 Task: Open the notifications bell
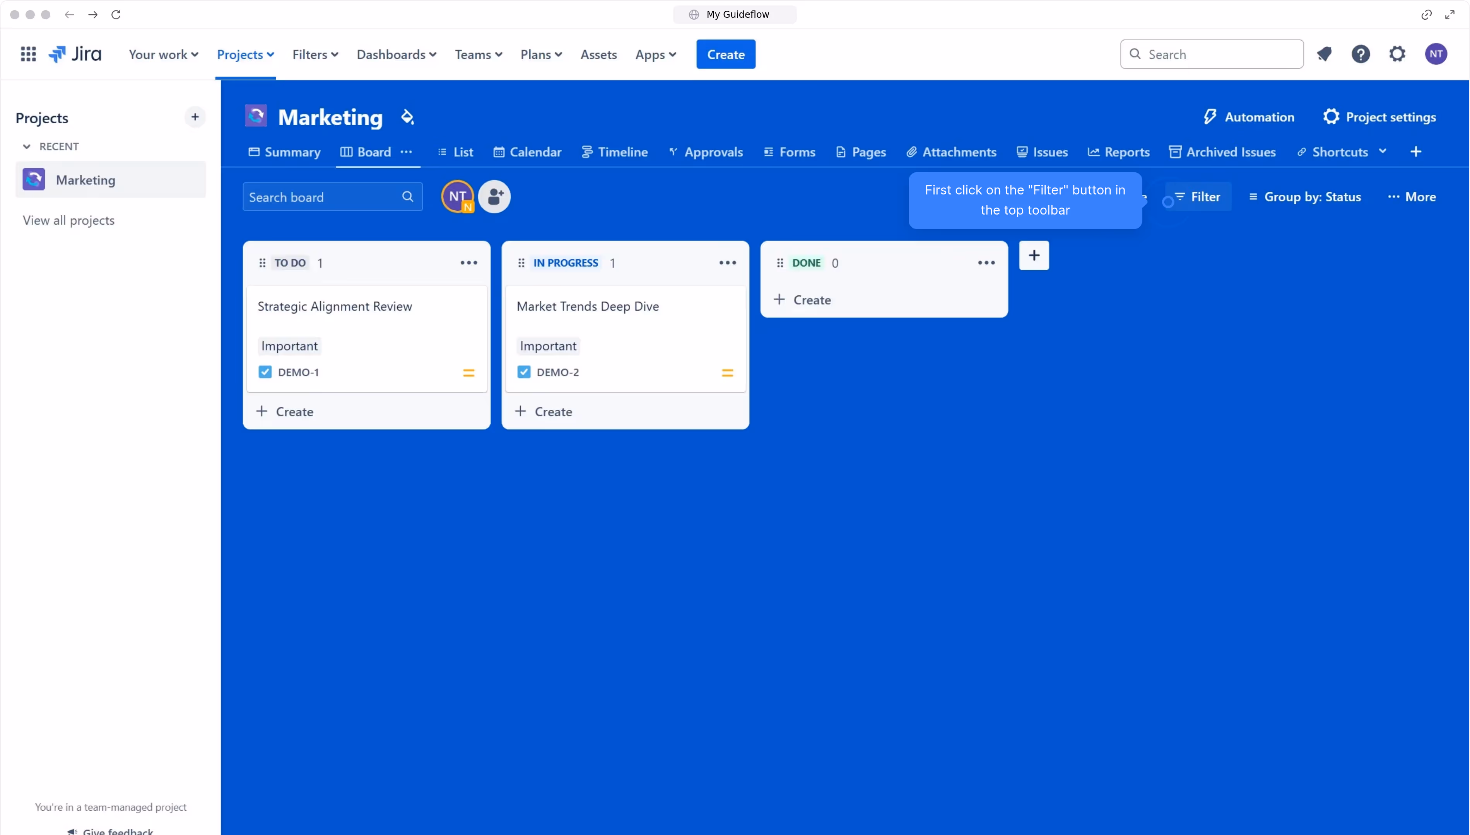[1325, 53]
